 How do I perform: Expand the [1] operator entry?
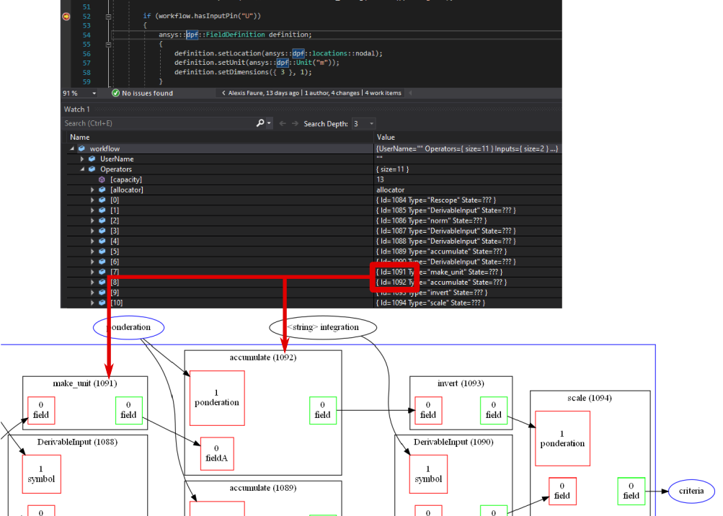click(x=92, y=210)
